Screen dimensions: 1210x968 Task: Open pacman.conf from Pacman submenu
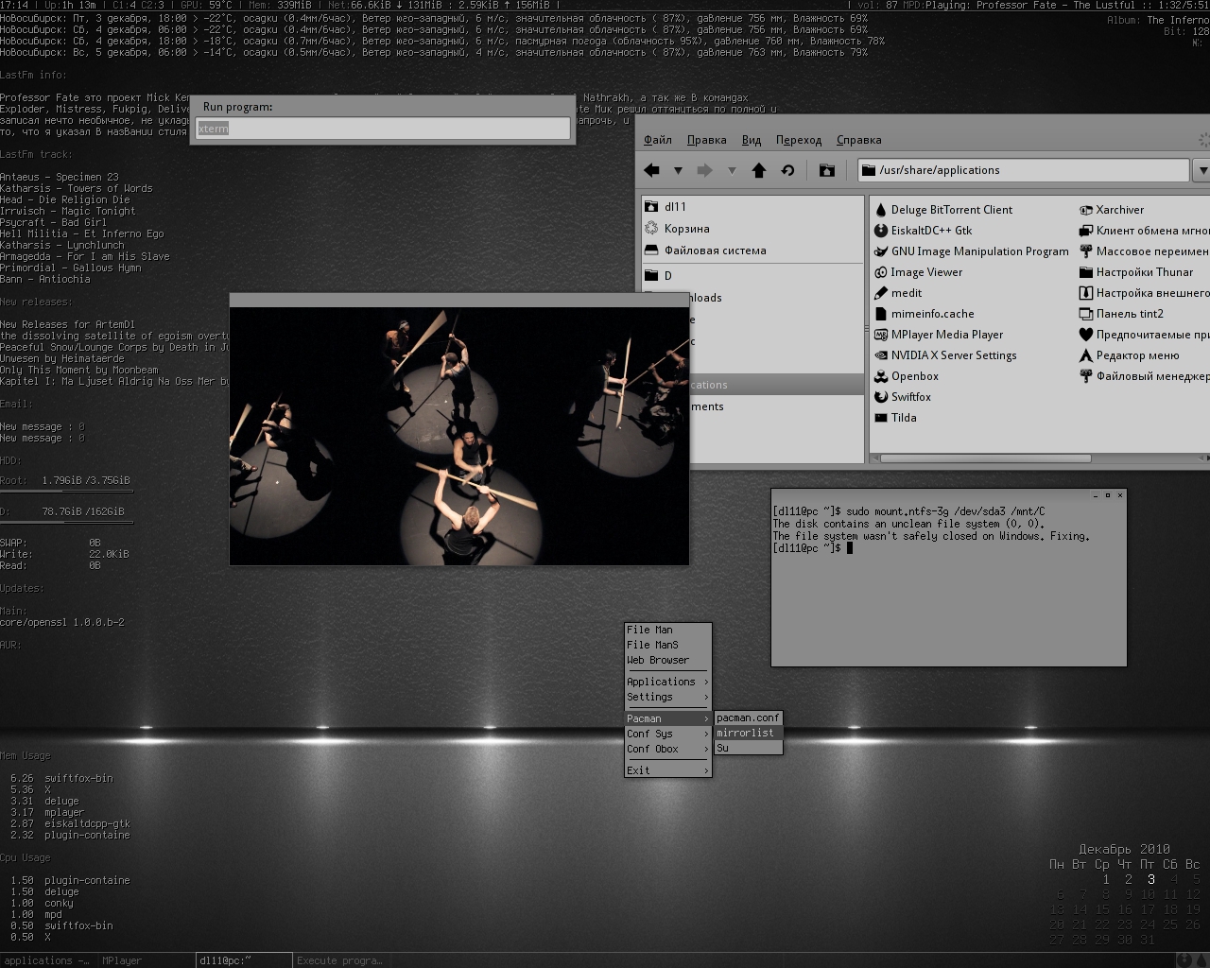tap(749, 717)
